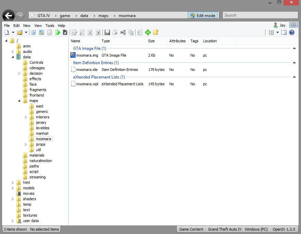Toggle Edit mode button
Screen dimensions: 301x234
pos(203,16)
